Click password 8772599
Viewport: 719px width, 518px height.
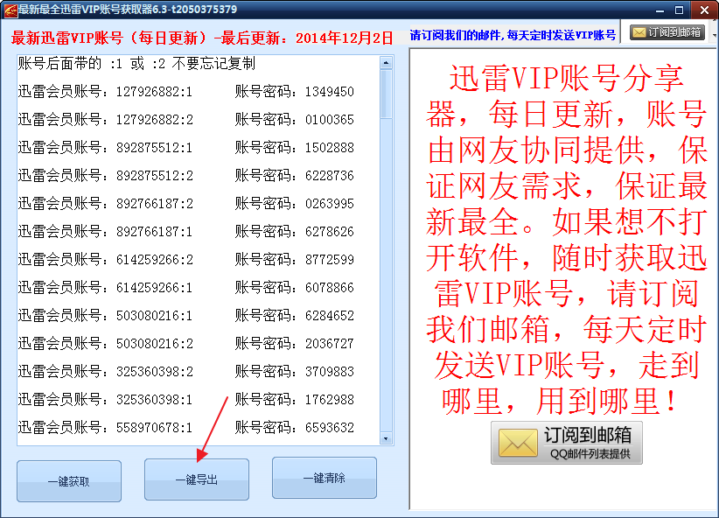(x=330, y=260)
